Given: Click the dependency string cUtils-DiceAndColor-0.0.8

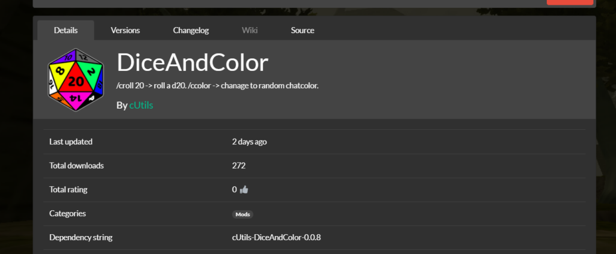Looking at the screenshot, I should 276,237.
